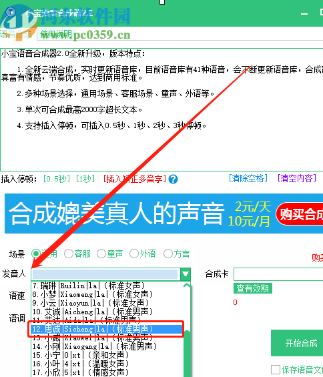Click [清空内容] to clear text
The width and height of the screenshot is (323, 377).
tap(297, 178)
